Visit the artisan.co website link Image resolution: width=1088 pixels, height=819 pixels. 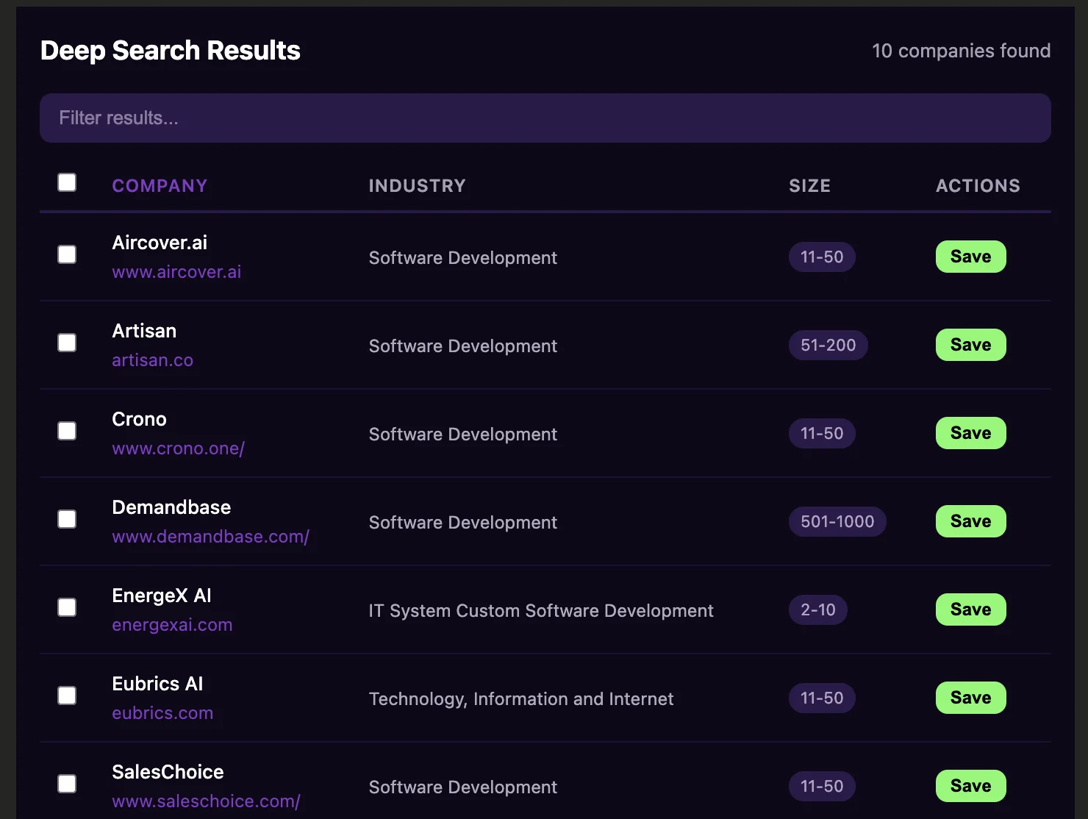(152, 360)
